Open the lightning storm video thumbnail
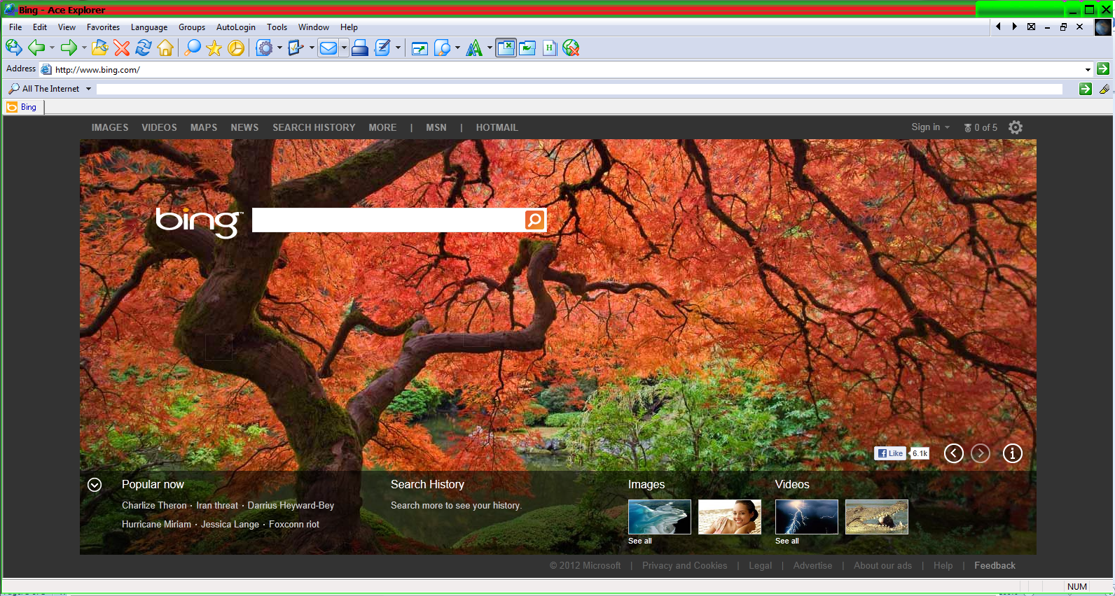 [x=807, y=517]
